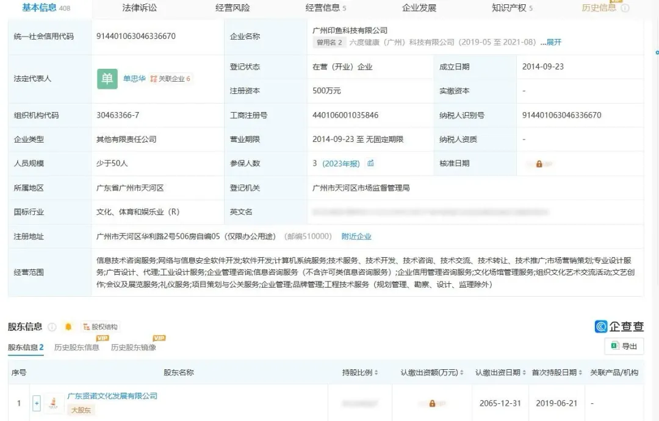Click the green 单 avatar icon
The image size is (659, 421).
click(x=107, y=79)
